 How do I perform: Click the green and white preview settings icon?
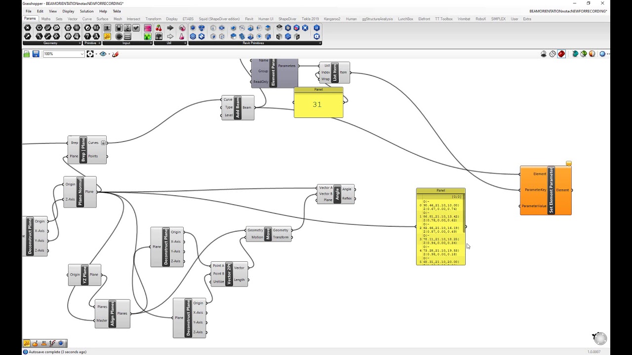click(x=584, y=54)
